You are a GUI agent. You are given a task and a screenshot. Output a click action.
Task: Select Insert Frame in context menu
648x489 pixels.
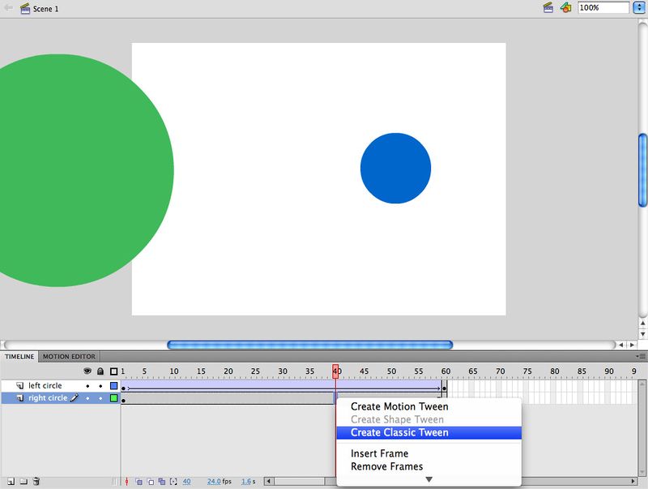pyautogui.click(x=379, y=453)
